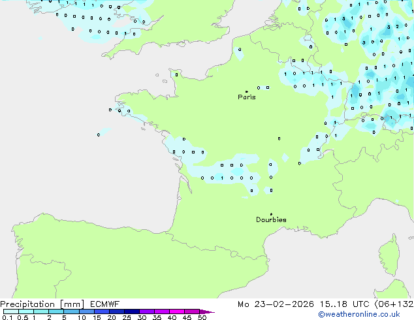Click the 2–5 mm legend swatch

pyautogui.click(x=56, y=312)
